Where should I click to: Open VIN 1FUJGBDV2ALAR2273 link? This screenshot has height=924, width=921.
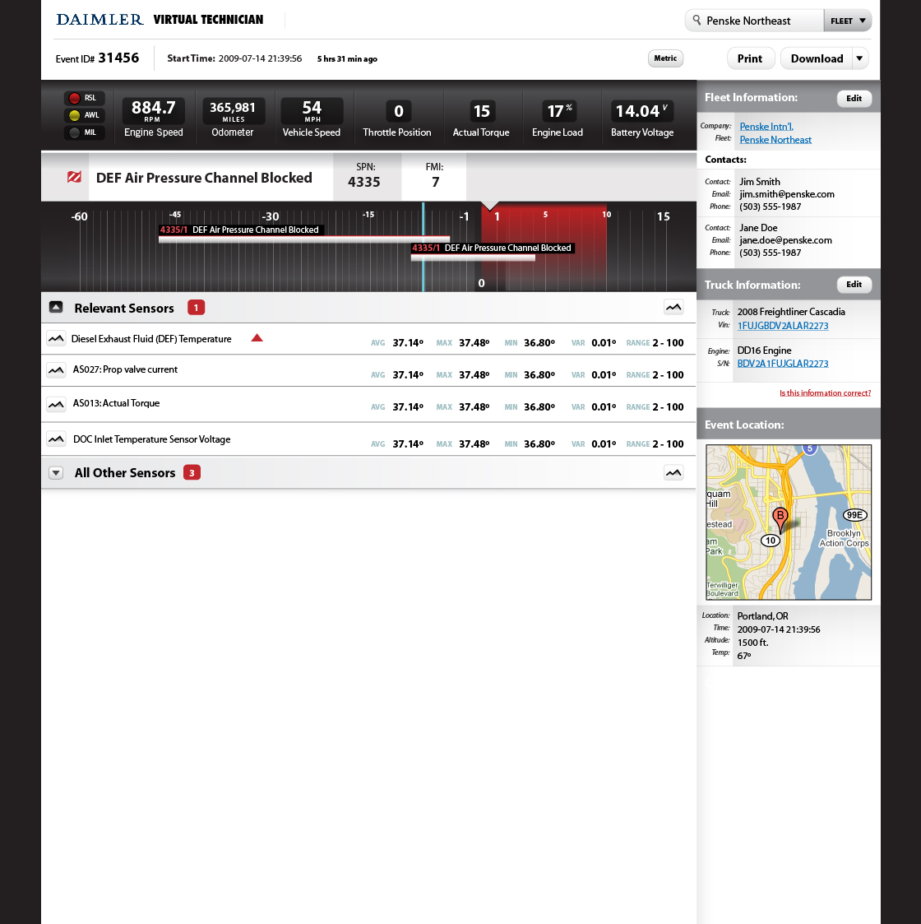(x=783, y=326)
